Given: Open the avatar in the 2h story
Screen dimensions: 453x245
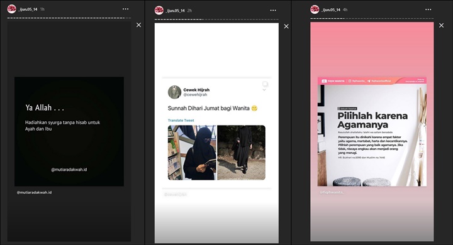Looking at the screenshot, I should (x=159, y=11).
